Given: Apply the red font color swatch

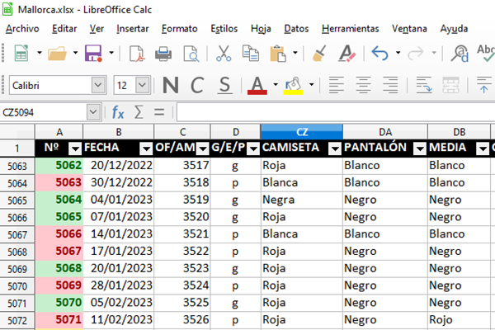Looking at the screenshot, I should (257, 85).
